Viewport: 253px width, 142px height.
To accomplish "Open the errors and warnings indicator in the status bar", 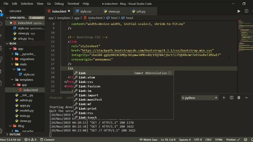I will 30,140.
